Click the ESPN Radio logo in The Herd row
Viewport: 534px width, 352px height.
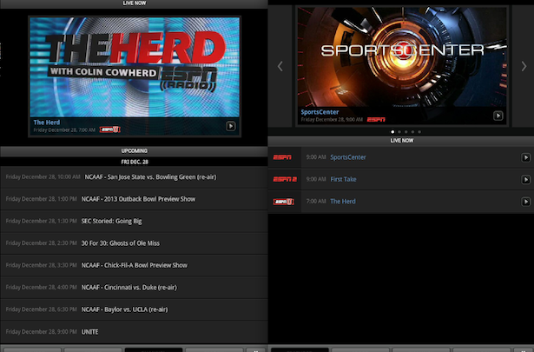pyautogui.click(x=283, y=202)
